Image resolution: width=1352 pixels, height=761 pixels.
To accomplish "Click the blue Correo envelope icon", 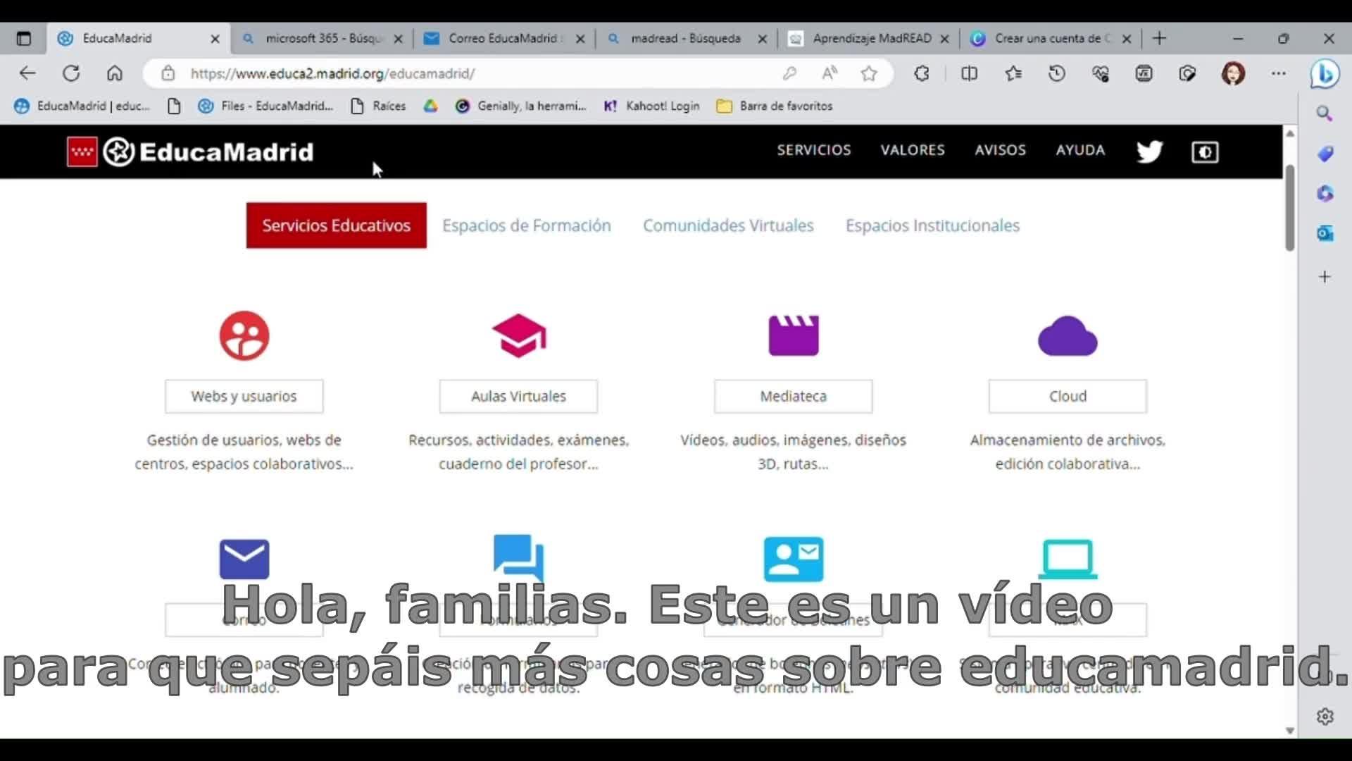I will tap(244, 559).
